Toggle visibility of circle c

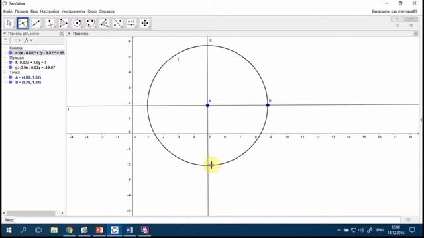[x=11, y=53]
